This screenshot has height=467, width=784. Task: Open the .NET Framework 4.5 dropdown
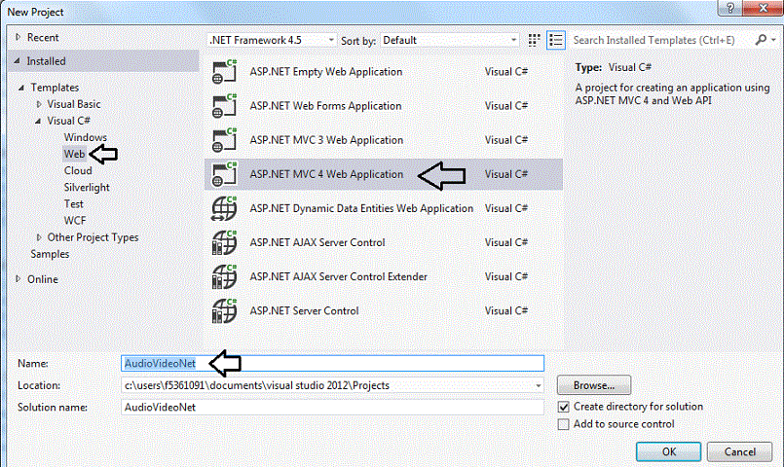272,40
